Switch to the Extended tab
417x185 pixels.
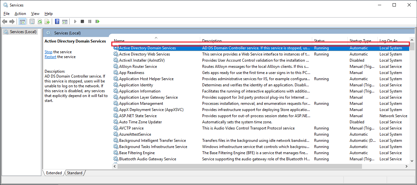tap(54, 173)
